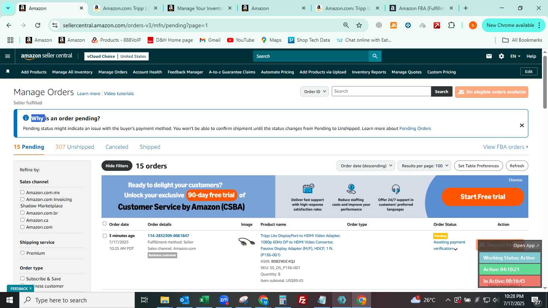
Task: Open the product image thumbnail of adapter
Action: (x=246, y=242)
